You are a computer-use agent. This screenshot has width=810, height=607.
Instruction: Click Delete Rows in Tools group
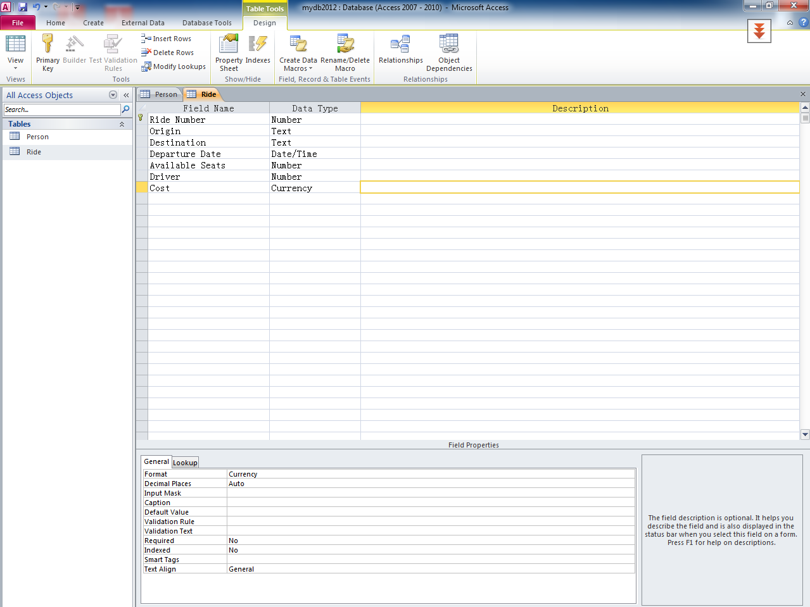[x=168, y=53]
